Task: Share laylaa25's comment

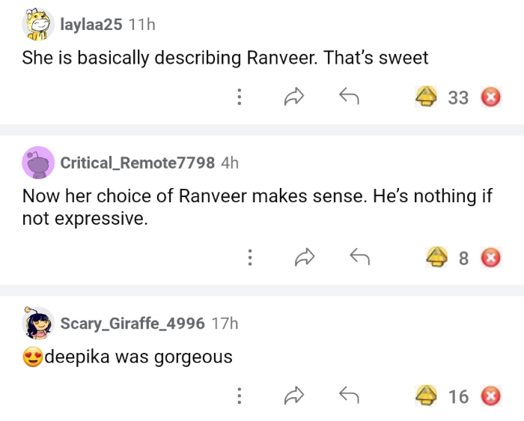Action: coord(293,97)
